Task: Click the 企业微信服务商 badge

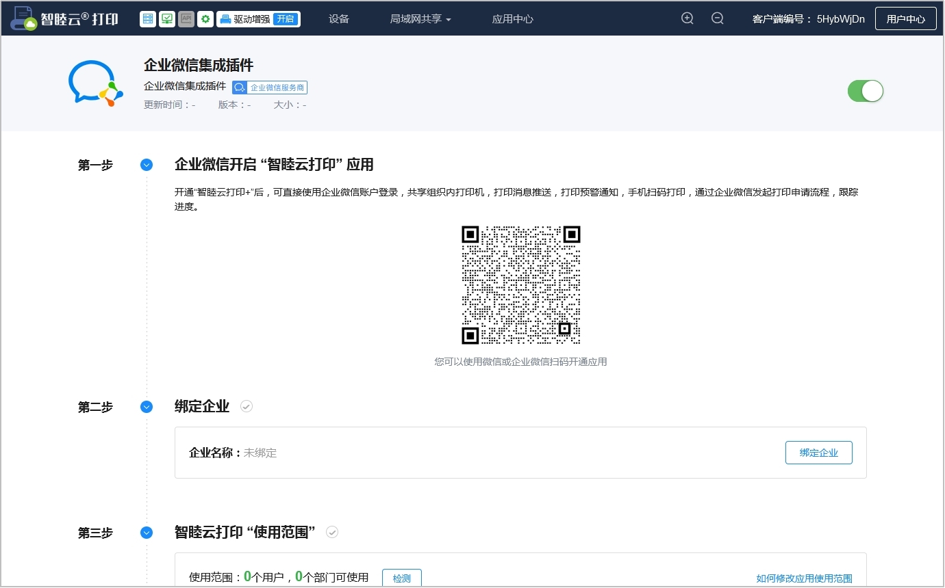Action: click(270, 88)
